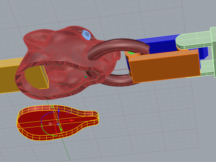The image size is (216, 162).
Task: Click the gumball white origin circle
Action: click(x=50, y=124)
